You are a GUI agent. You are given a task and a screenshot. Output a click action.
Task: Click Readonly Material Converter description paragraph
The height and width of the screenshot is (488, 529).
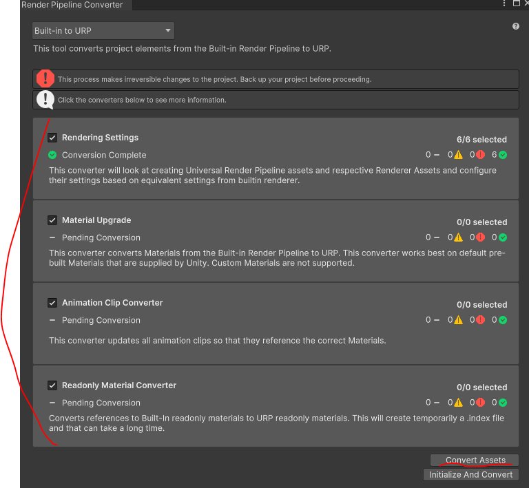[276, 423]
